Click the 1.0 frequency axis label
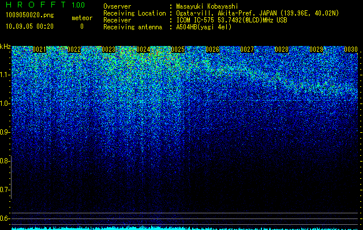This screenshot has height=230, width=363. [5, 103]
